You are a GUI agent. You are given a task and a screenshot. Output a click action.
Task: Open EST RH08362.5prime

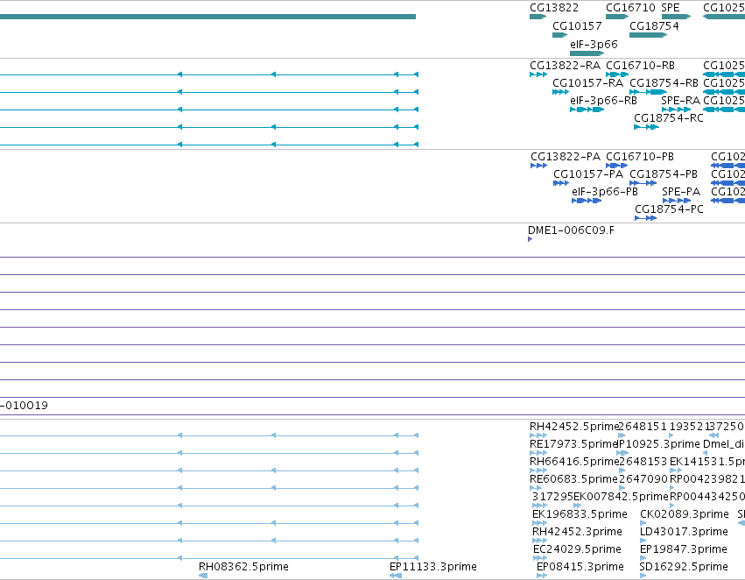[x=243, y=567]
